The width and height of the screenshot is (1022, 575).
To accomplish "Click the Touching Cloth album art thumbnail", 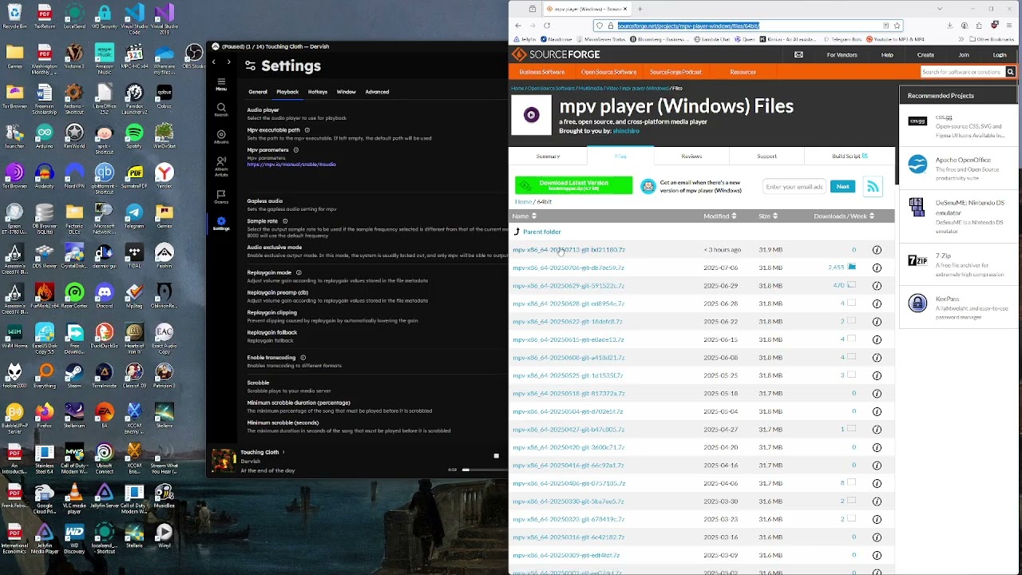I will [x=224, y=461].
